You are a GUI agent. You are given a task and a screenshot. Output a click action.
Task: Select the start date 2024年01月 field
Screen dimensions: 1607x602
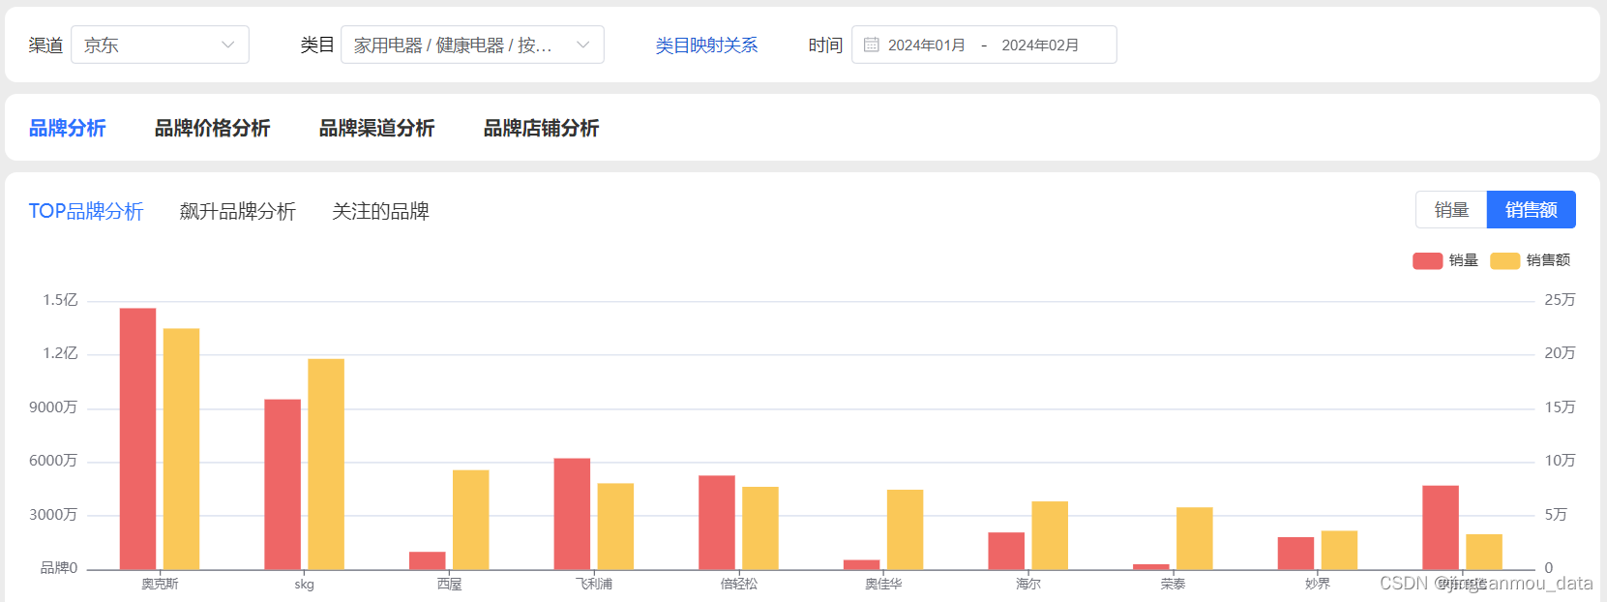926,45
